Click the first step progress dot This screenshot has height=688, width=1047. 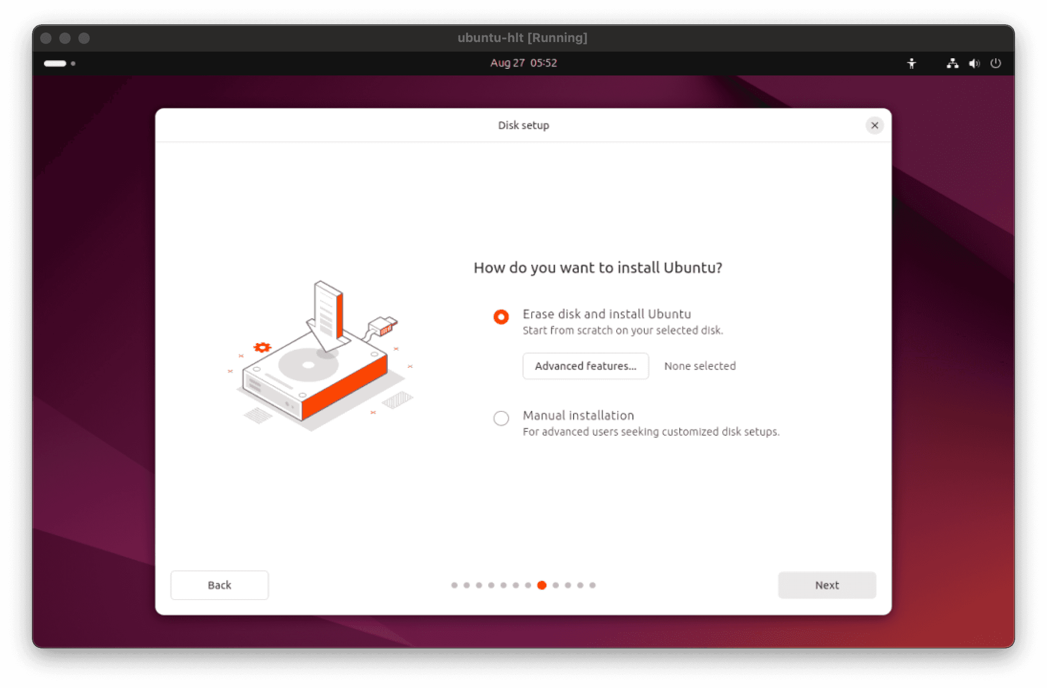[454, 585]
